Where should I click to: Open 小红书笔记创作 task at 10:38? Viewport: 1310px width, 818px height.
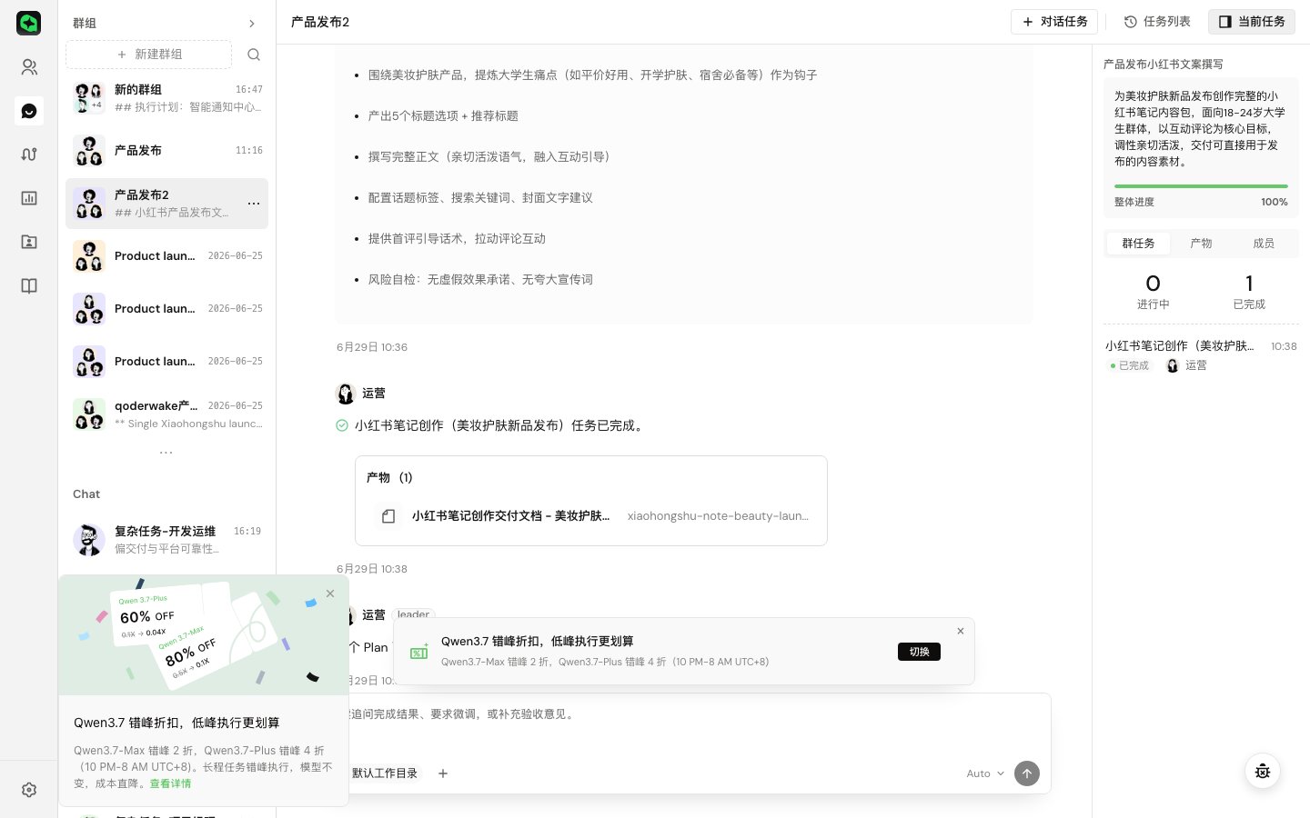coord(1201,355)
